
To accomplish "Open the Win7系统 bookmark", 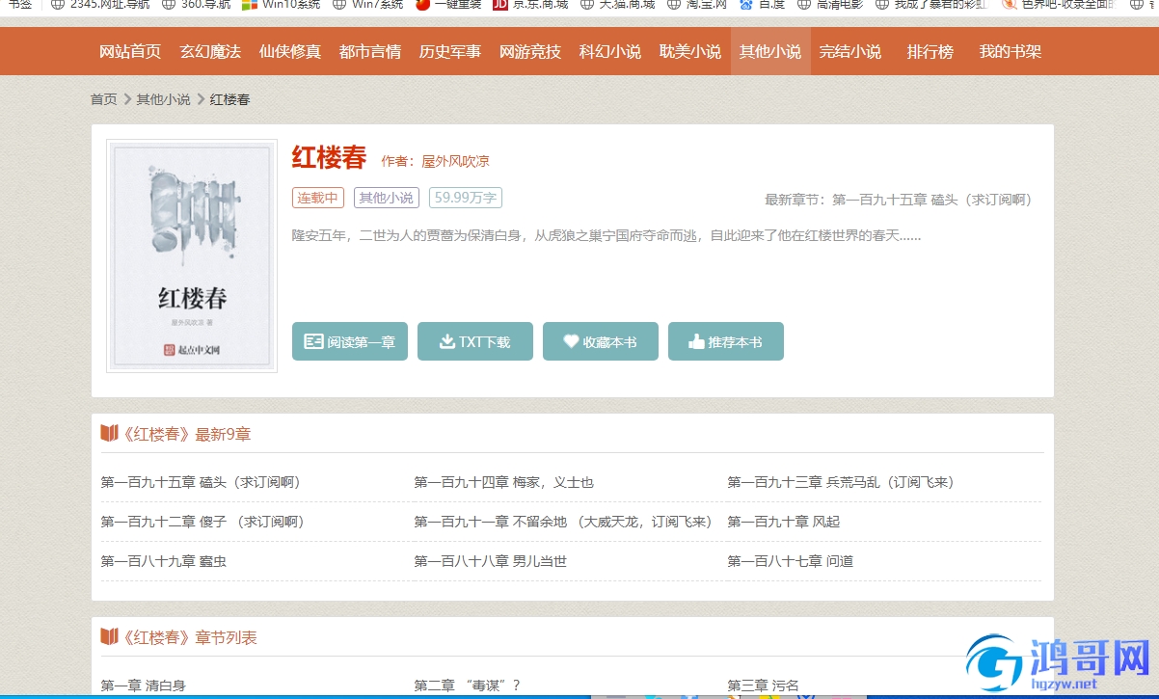I will [368, 5].
